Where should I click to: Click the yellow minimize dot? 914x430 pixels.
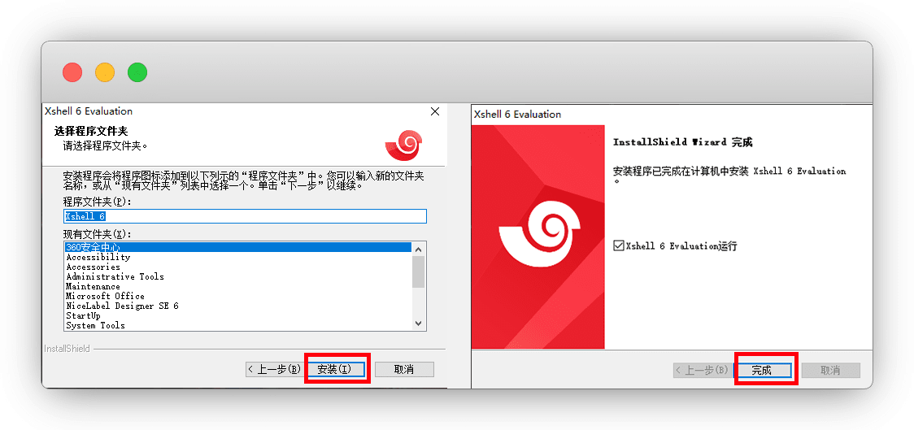pos(105,72)
